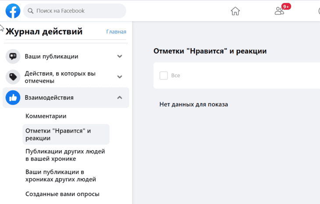Expand the Ваши публикации chevron

coord(120,56)
